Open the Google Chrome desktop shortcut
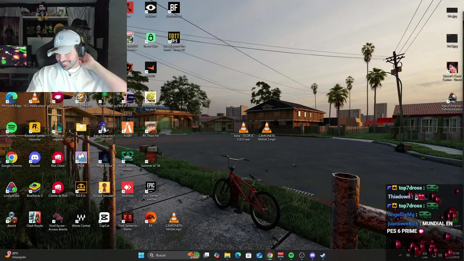 coord(12,159)
